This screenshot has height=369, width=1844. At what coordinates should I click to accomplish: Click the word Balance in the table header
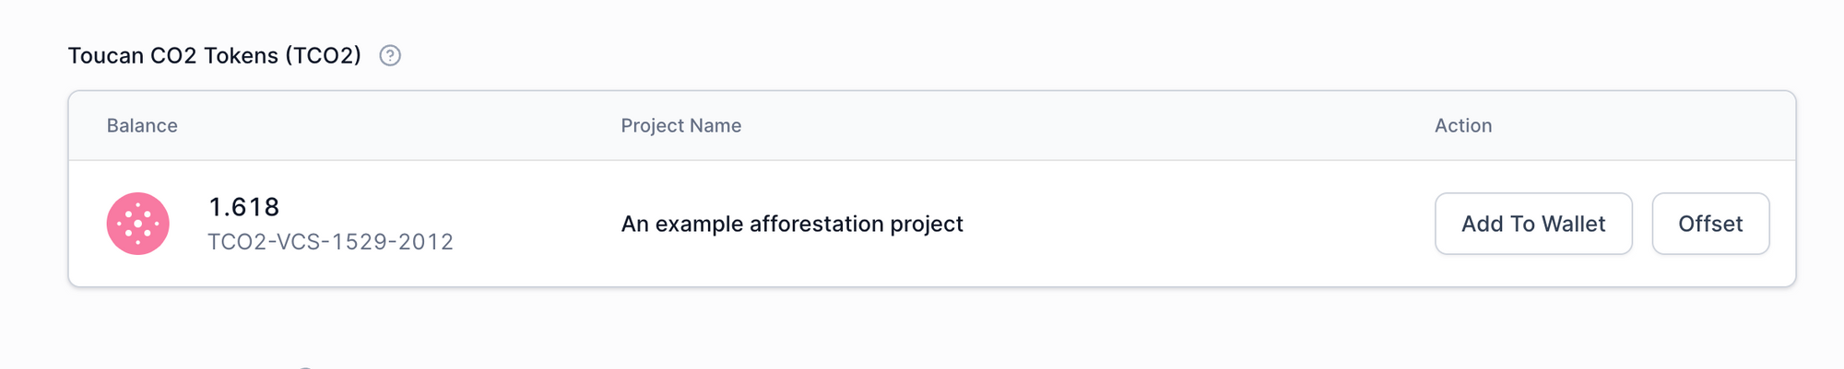[142, 126]
